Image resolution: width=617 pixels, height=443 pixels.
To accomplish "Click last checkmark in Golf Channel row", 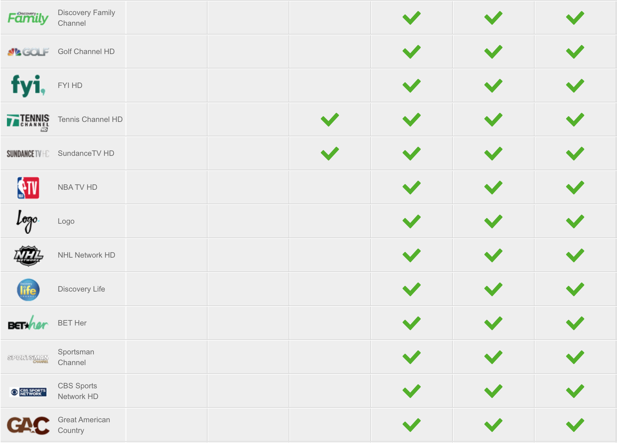I will coord(575,52).
